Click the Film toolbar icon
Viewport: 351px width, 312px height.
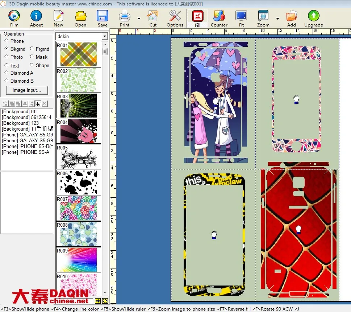click(14, 18)
